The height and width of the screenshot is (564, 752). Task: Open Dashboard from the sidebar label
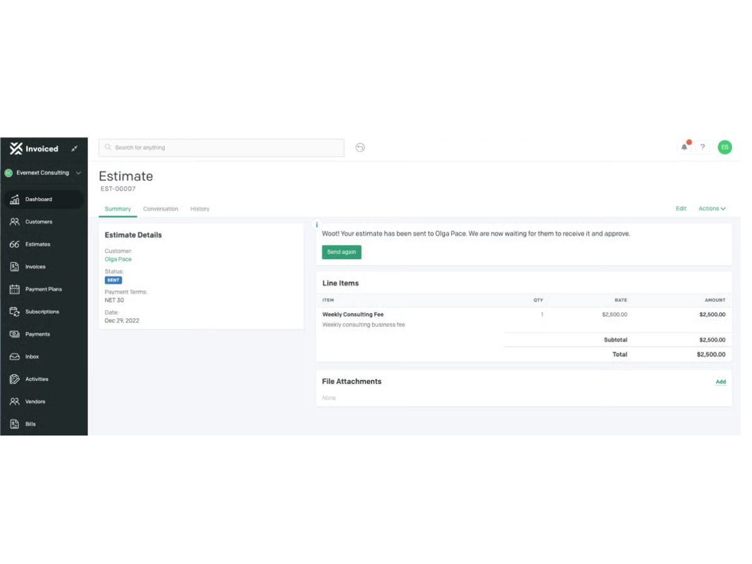click(x=39, y=199)
